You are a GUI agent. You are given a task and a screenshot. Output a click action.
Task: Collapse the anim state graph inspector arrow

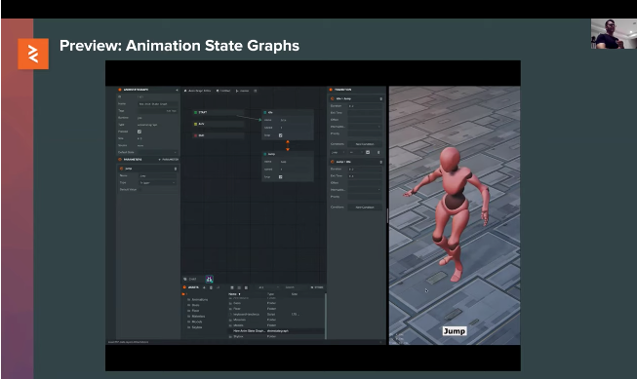(x=177, y=90)
